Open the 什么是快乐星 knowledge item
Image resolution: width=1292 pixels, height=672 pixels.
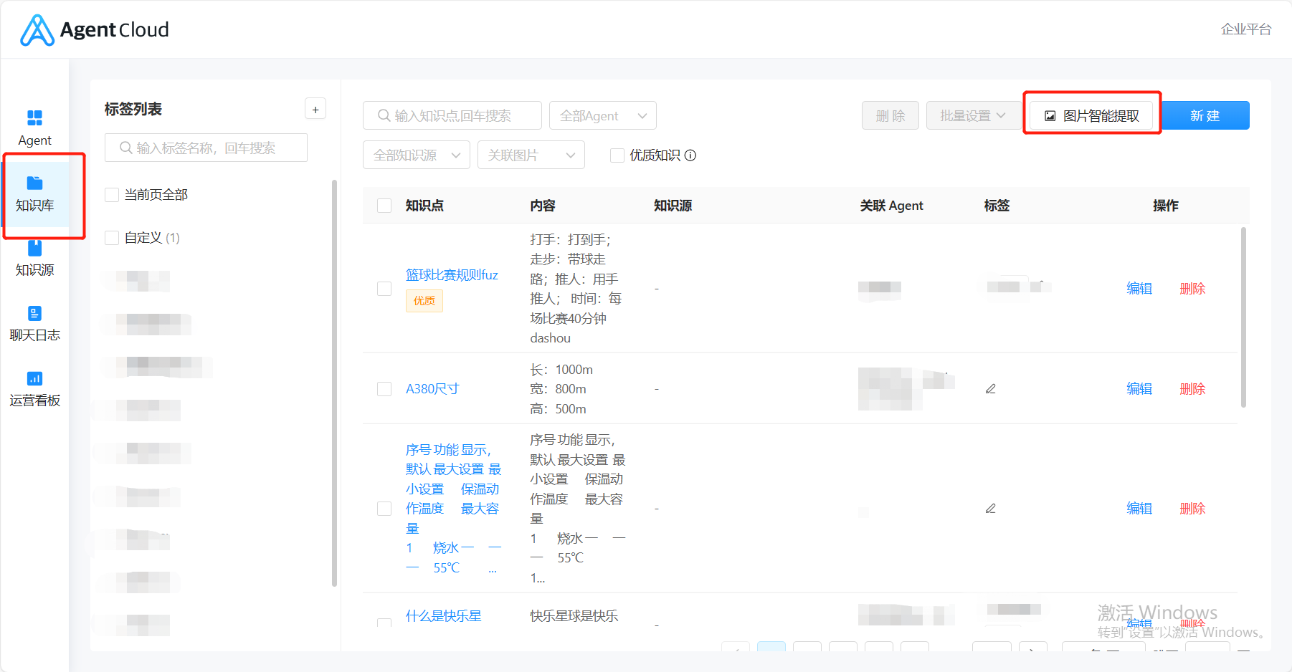[x=444, y=616]
